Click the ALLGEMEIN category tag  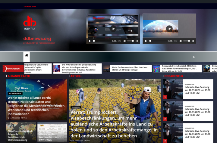(76, 107)
